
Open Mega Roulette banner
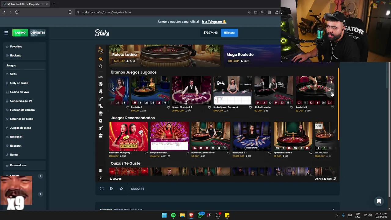click(252, 55)
